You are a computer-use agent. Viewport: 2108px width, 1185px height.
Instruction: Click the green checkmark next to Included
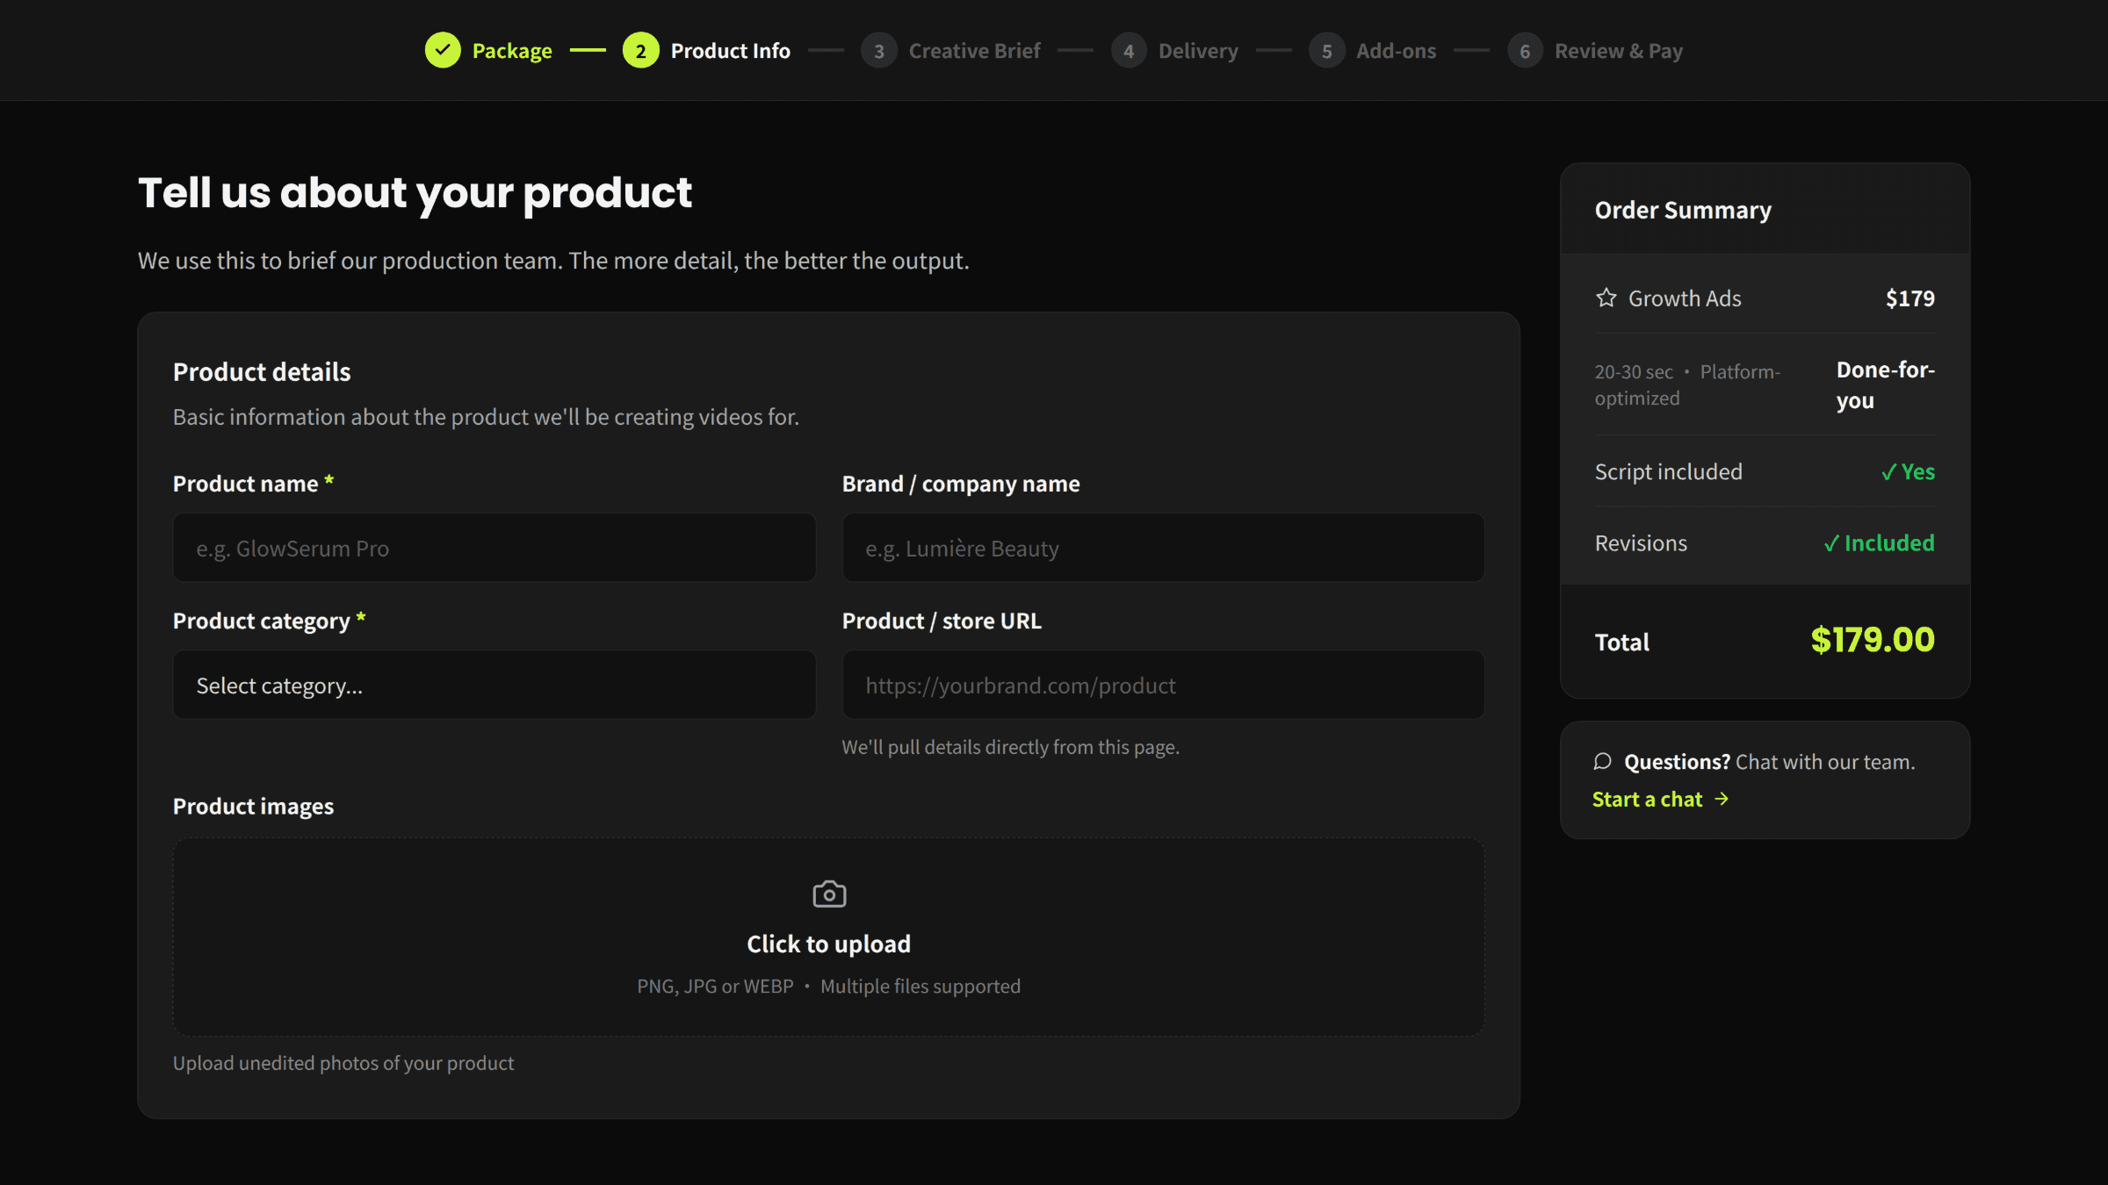pos(1831,544)
